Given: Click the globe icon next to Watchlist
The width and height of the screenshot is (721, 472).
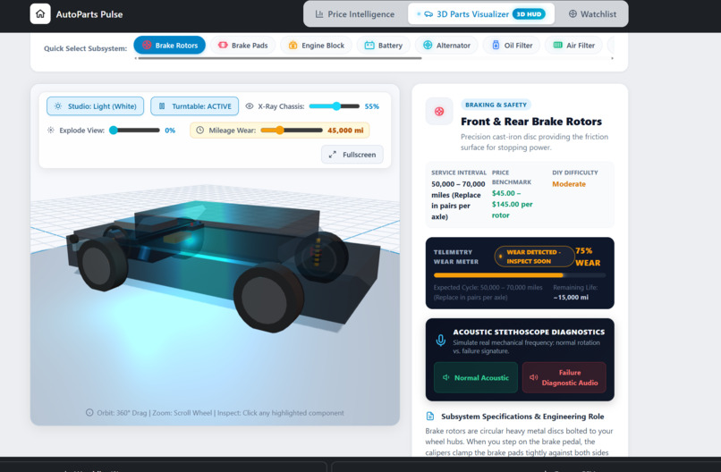Looking at the screenshot, I should point(573,13).
